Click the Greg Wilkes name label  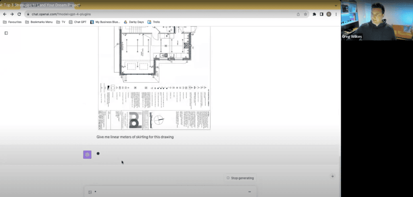tap(352, 37)
